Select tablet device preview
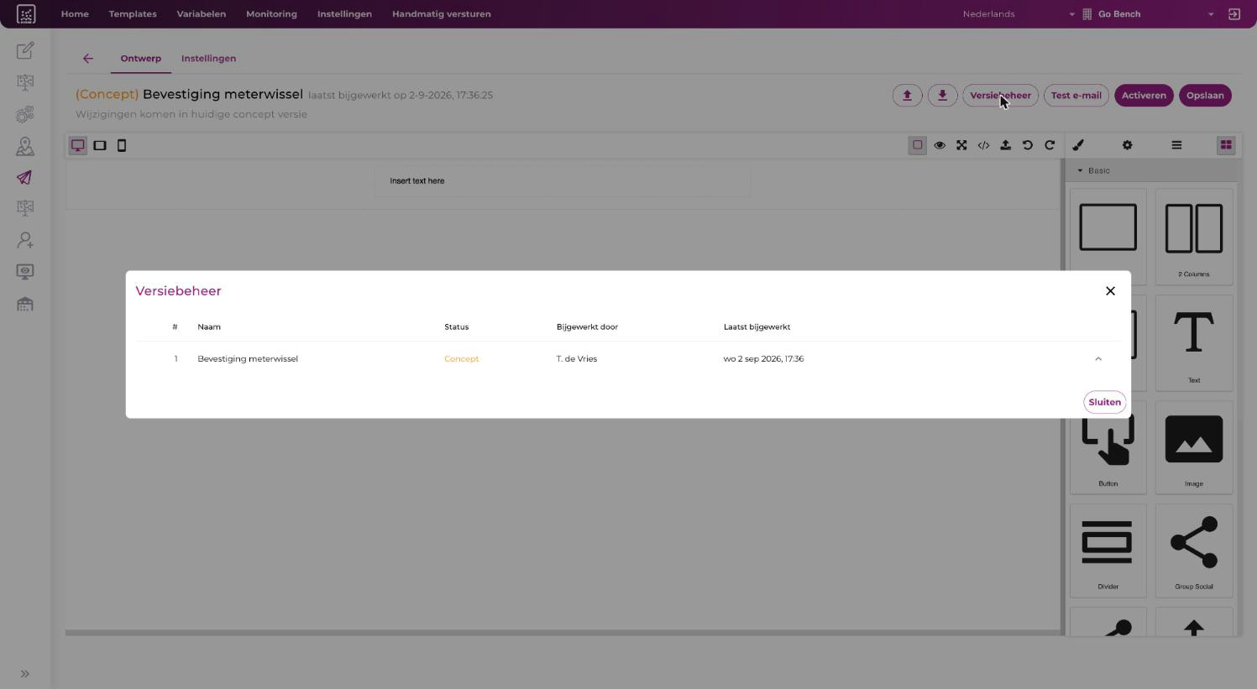Image resolution: width=1257 pixels, height=689 pixels. 100,145
